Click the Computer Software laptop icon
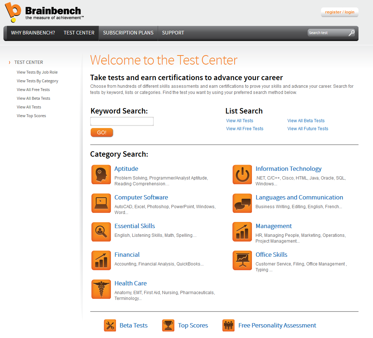The height and width of the screenshot is (338, 373). 101,203
